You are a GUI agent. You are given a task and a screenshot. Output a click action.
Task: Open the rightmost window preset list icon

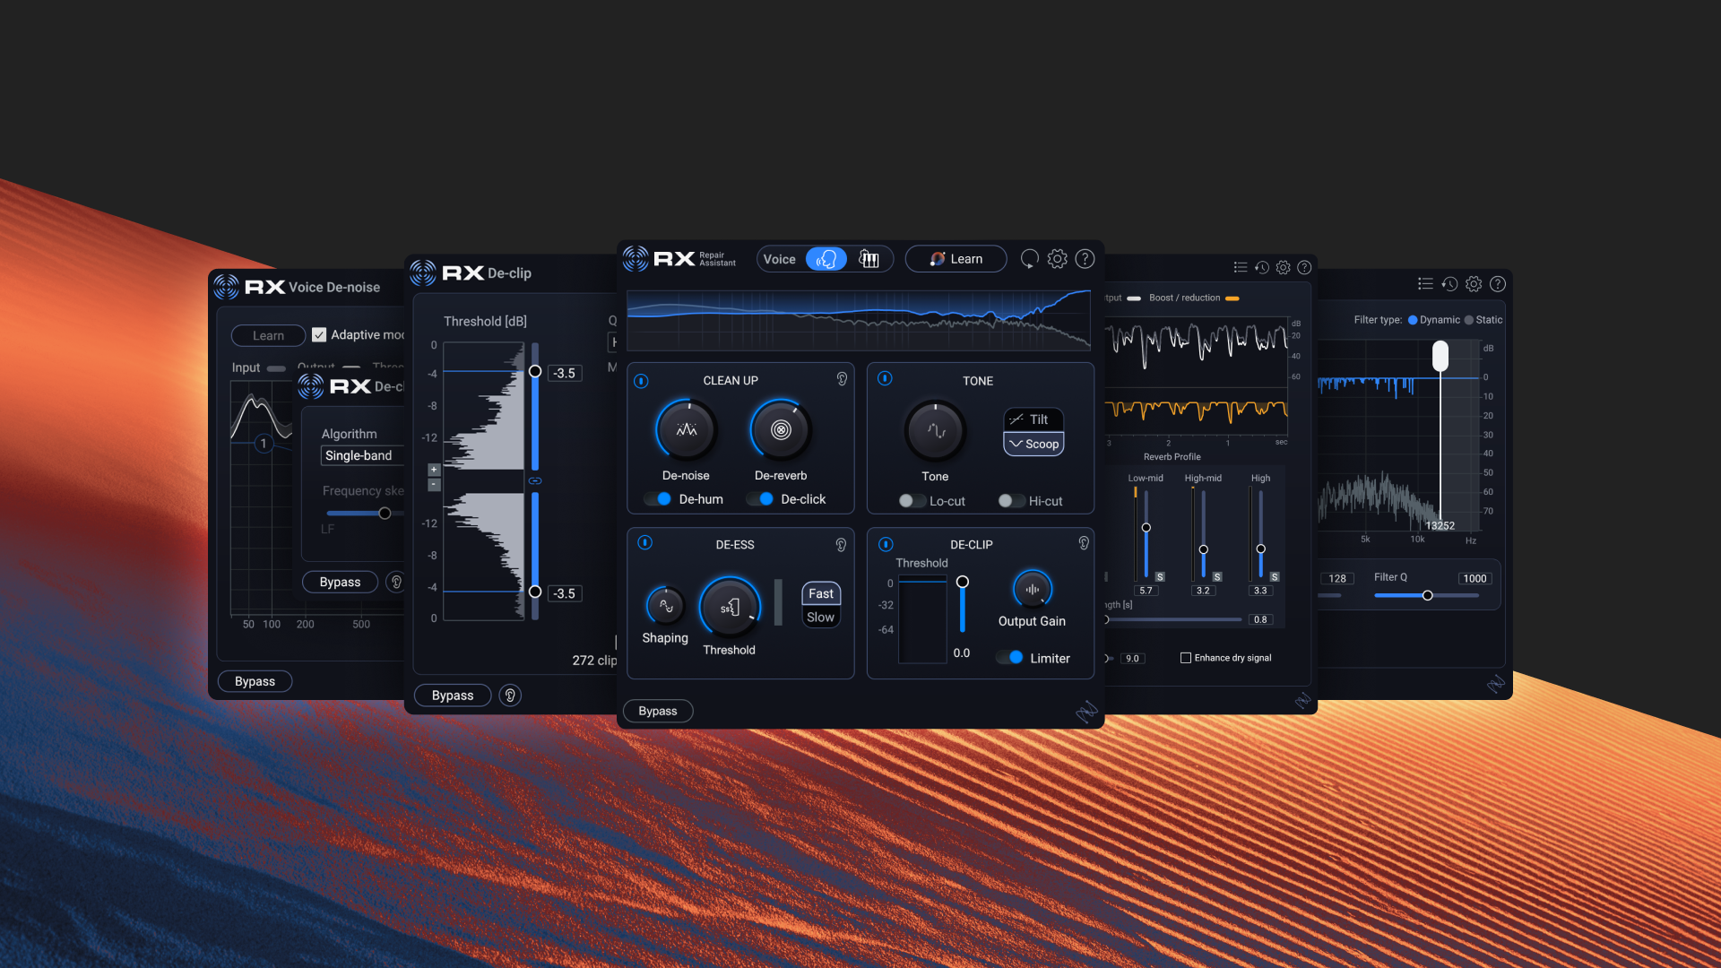coord(1425,284)
